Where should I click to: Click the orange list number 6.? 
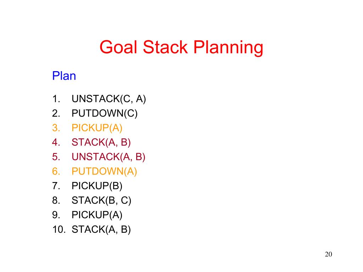[x=56, y=172]
